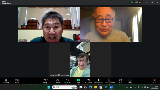Image resolution: width=160 pixels, height=90 pixels.
Task: Open Wi-Fi network tray icon
Action: point(142,87)
